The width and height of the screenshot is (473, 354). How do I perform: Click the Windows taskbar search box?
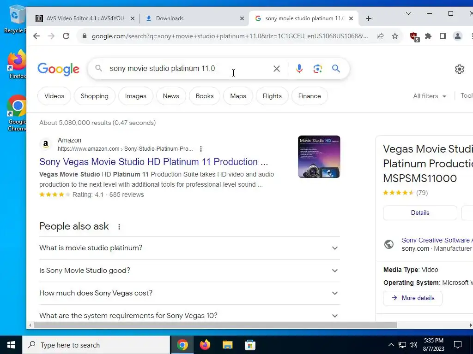click(96, 345)
